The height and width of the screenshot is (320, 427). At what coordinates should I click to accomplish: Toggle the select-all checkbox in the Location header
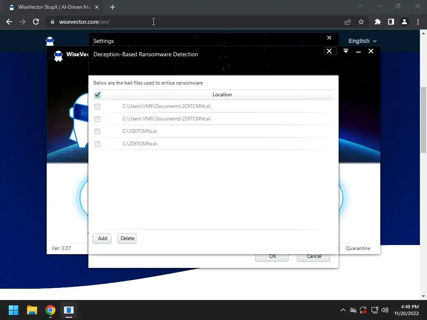click(x=97, y=95)
